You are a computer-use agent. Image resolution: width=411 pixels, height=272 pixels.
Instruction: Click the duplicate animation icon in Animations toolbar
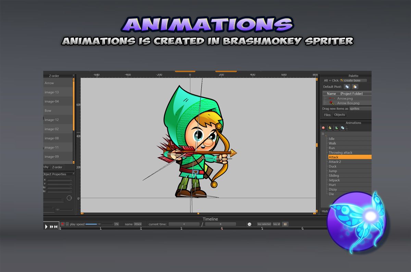click(342, 128)
